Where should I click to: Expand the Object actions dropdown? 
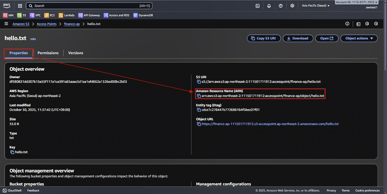(359, 38)
